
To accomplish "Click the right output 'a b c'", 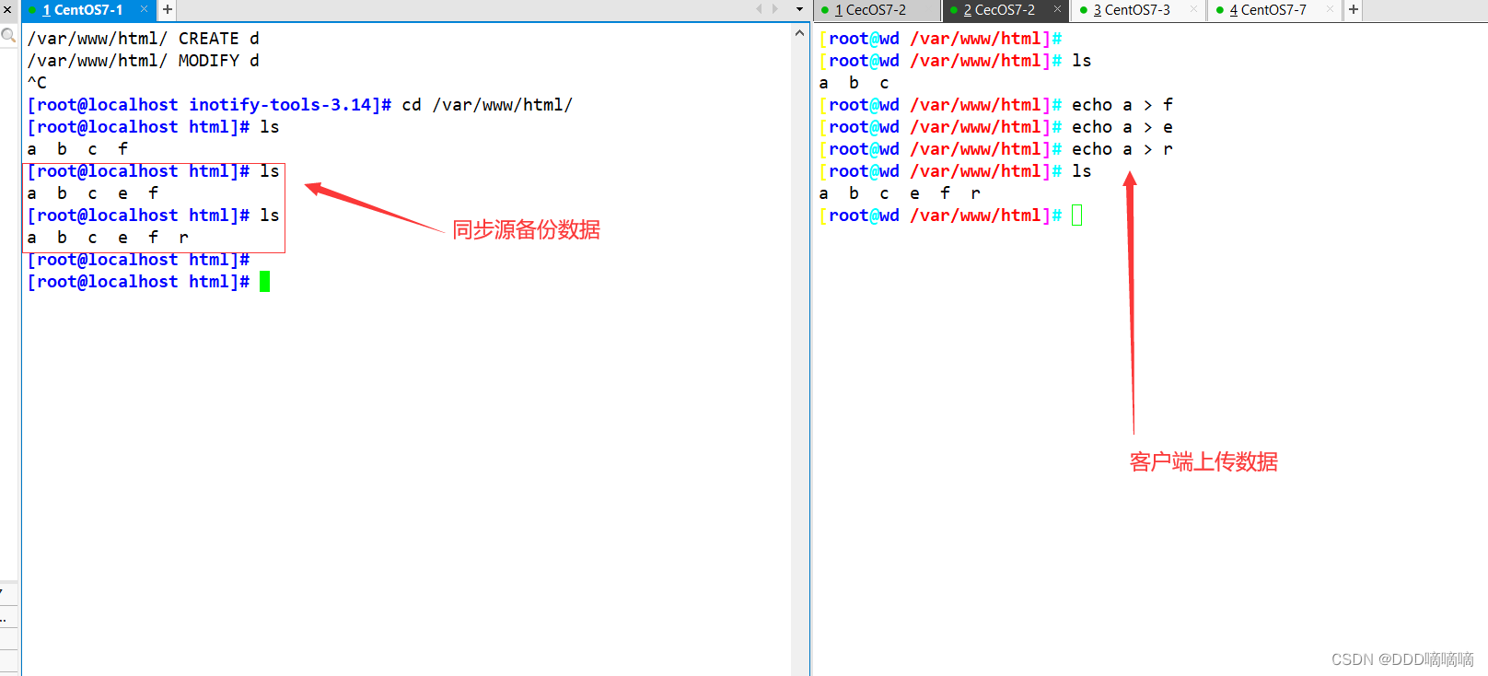I will (x=854, y=83).
